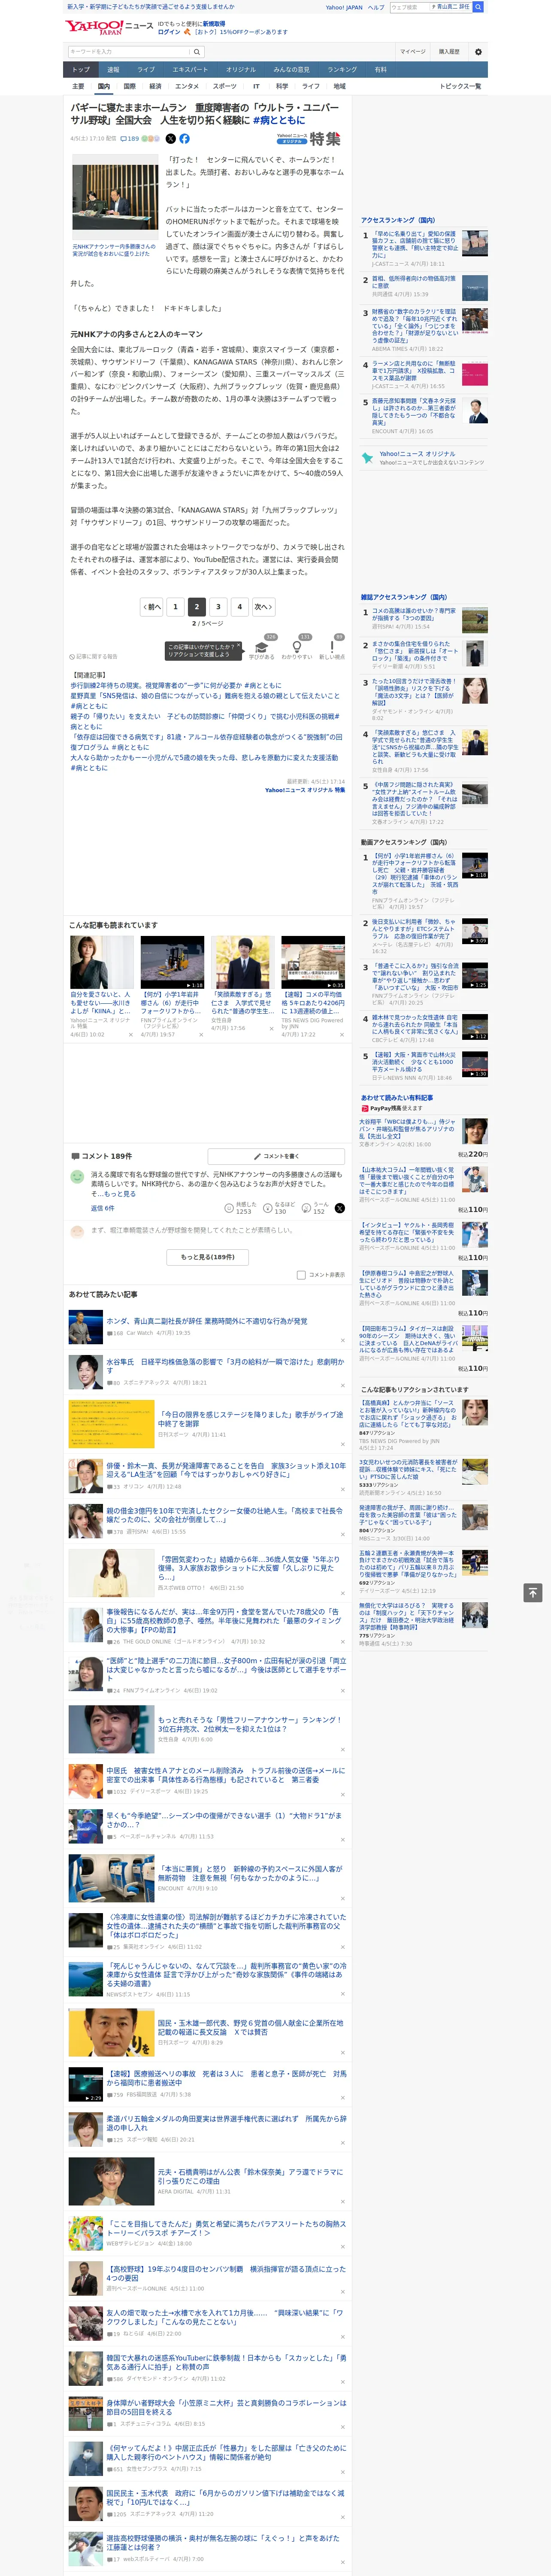Screen dimensions: 551x2576
Task: Click the コメントを書く button
Action: [277, 1156]
